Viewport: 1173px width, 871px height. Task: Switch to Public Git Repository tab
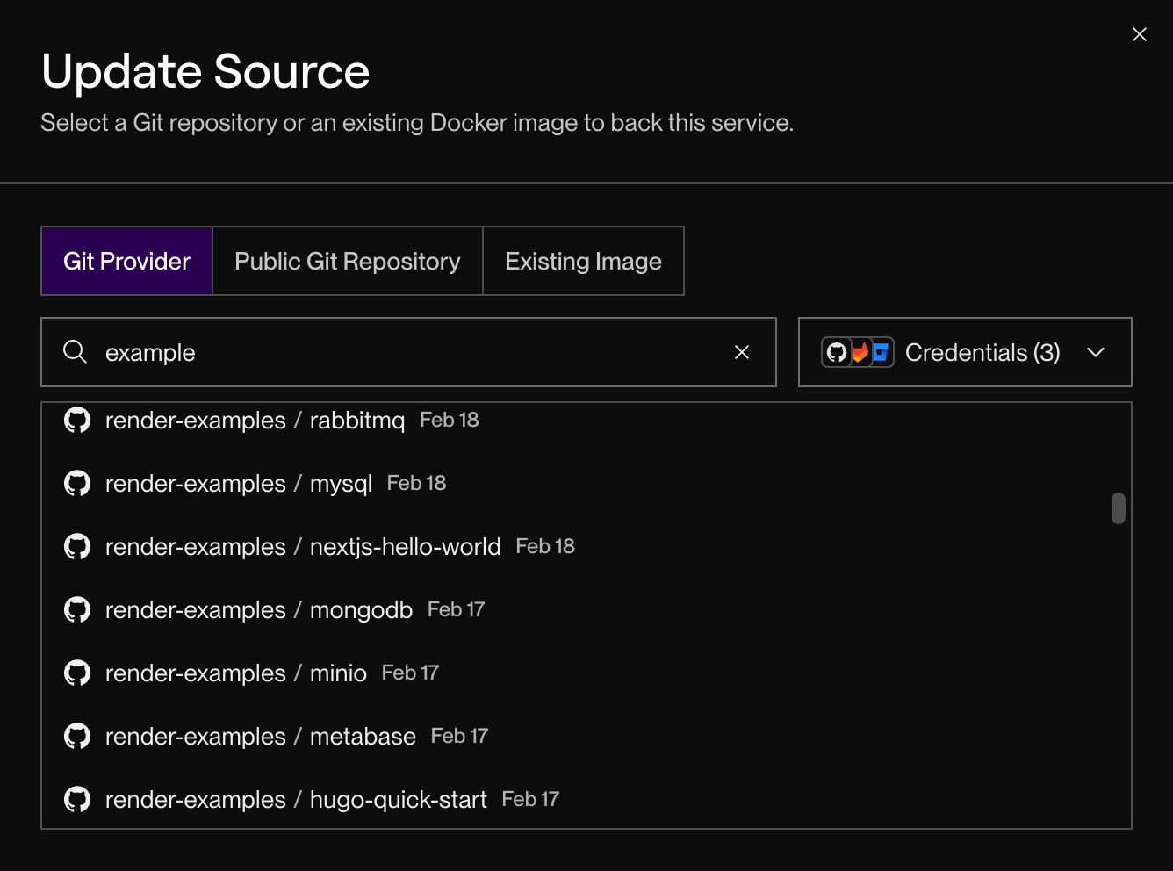coord(348,261)
